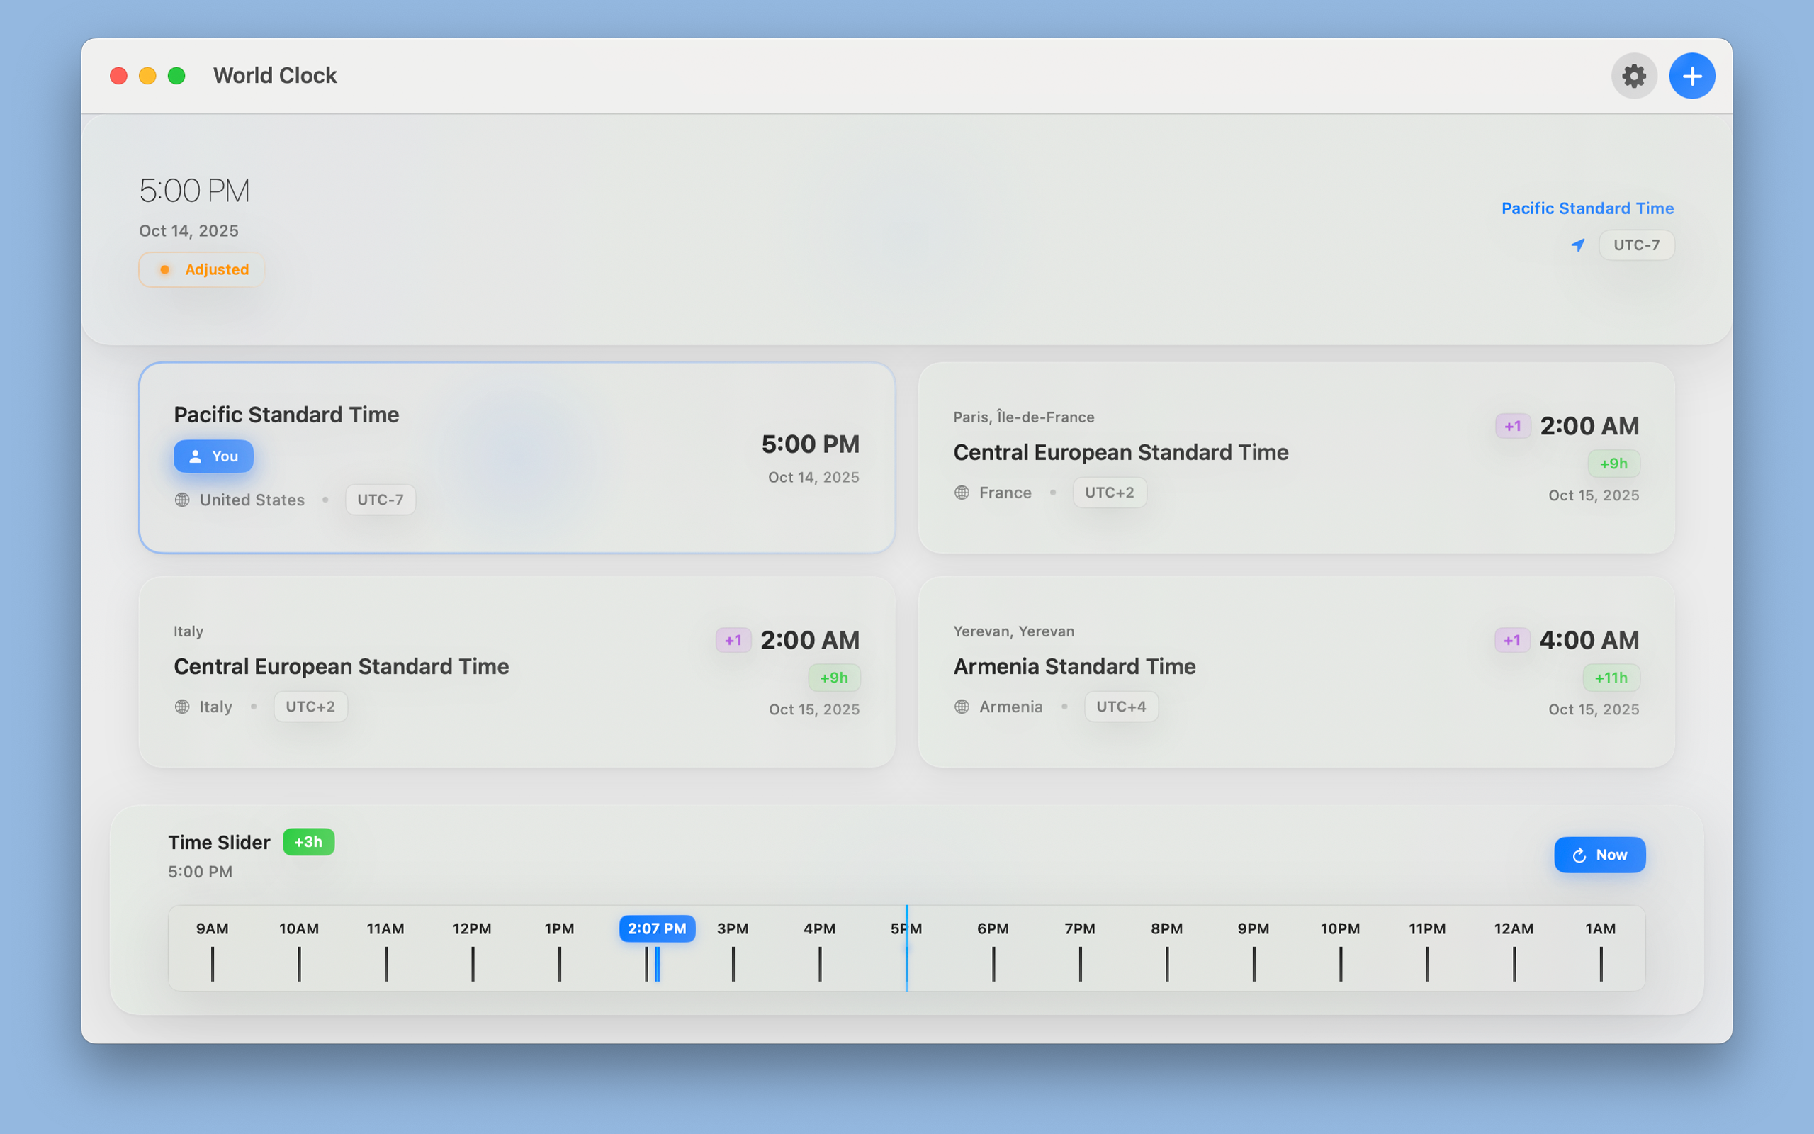Click the 10AM tick on time slider
Screen dimensions: 1814x1134
pos(299,963)
